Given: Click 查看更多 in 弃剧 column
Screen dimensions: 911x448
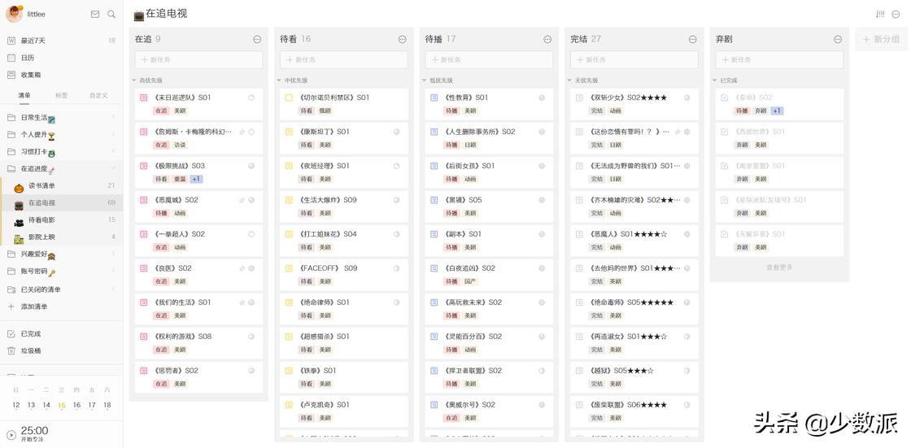Looking at the screenshot, I should click(x=778, y=267).
